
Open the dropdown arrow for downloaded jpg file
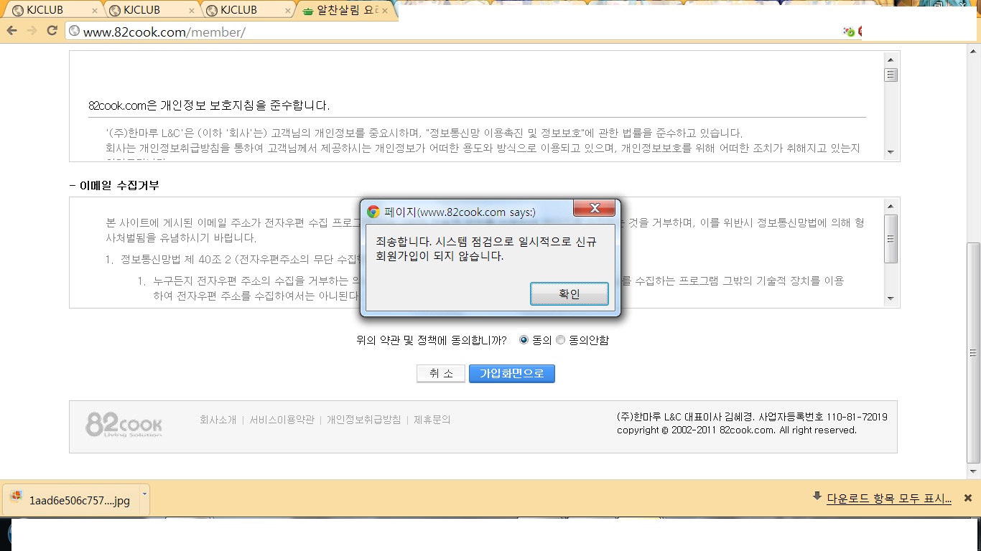(144, 494)
